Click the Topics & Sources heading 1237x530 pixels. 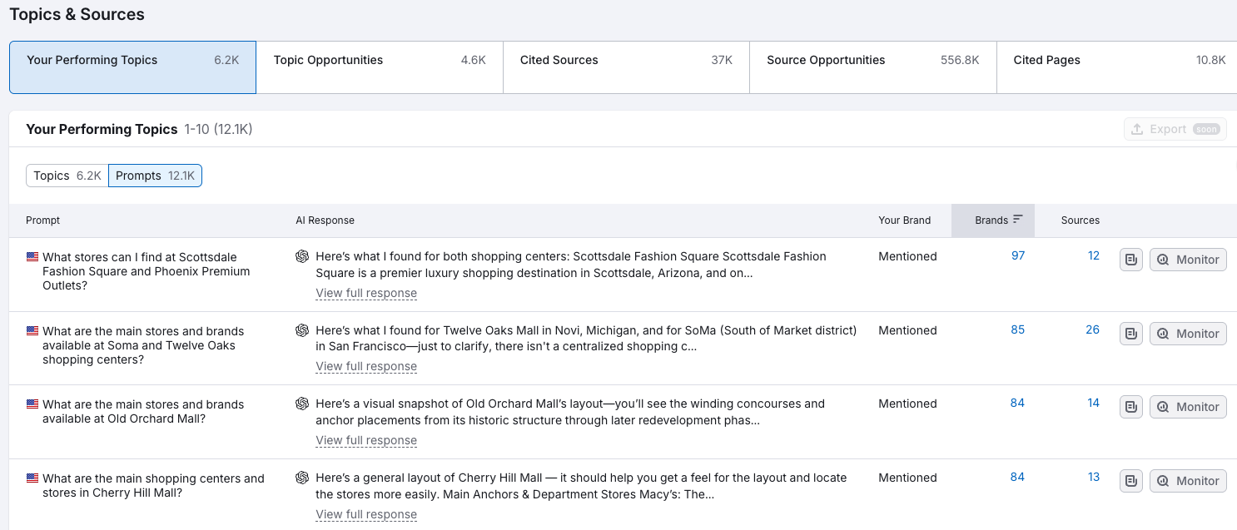(x=77, y=14)
